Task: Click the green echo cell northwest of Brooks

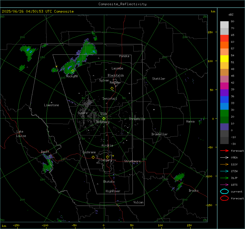Action: 179,177
